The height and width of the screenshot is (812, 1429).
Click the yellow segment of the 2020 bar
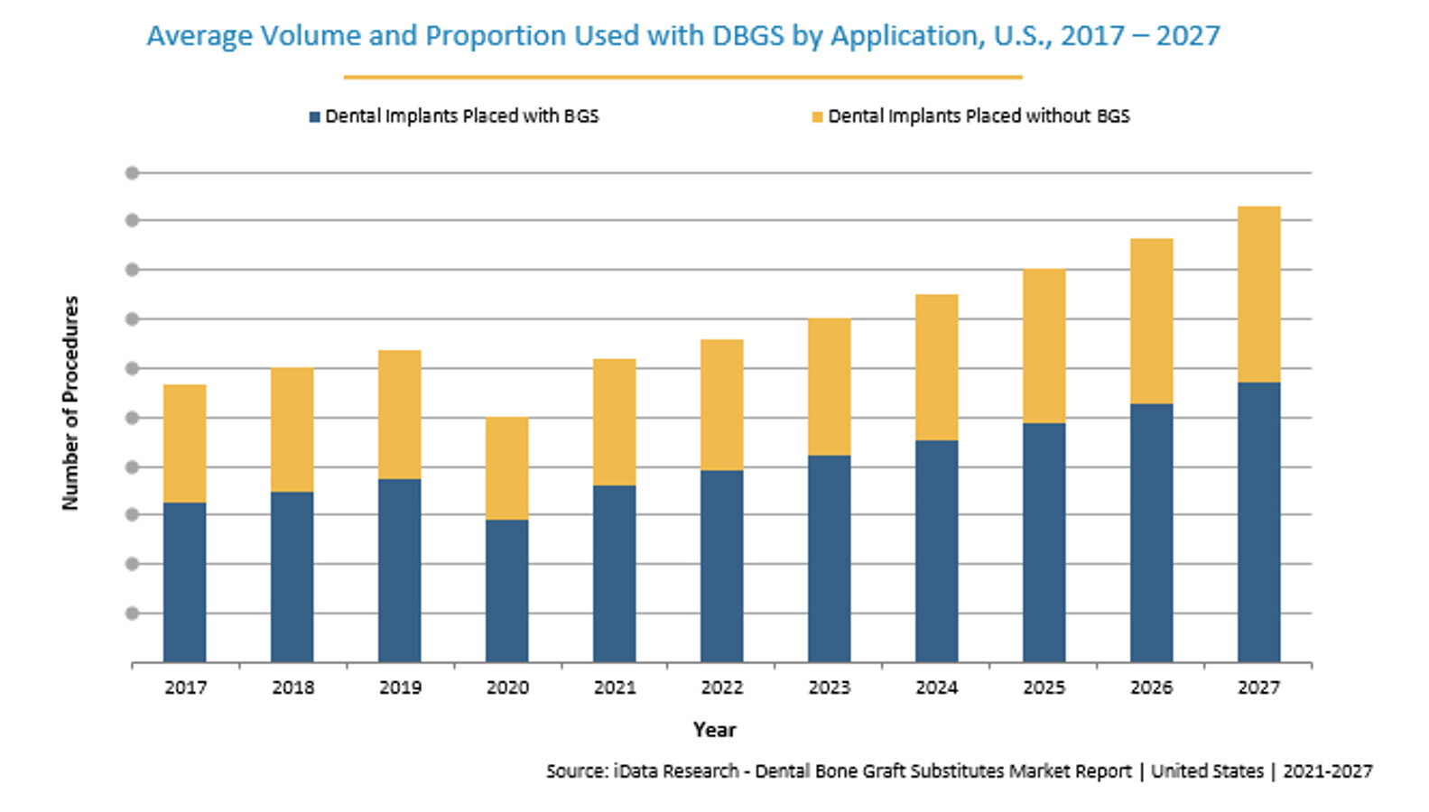507,468
